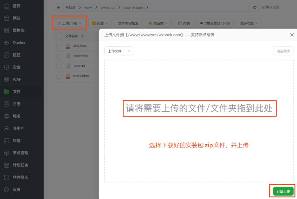The image size is (297, 199).
Task: Click the 清空列表 clear list button
Action: 283,51
